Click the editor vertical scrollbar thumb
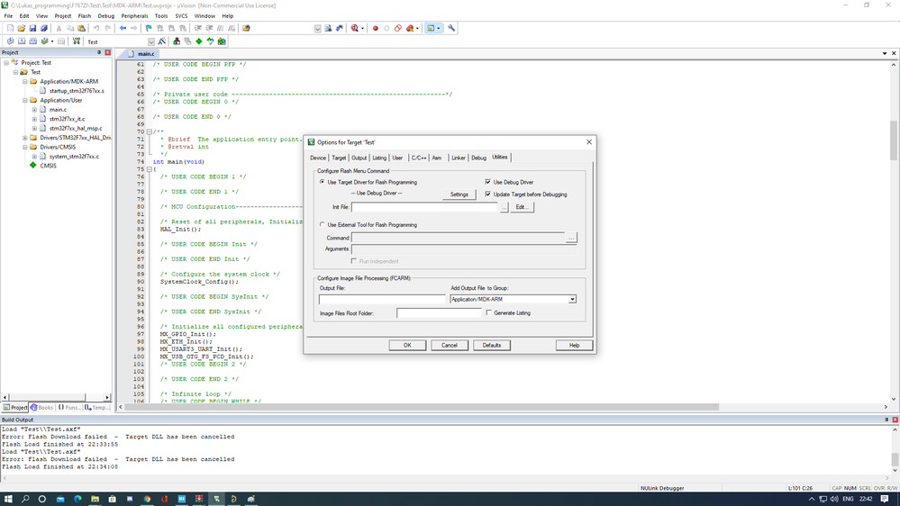Image resolution: width=900 pixels, height=506 pixels. click(x=894, y=140)
